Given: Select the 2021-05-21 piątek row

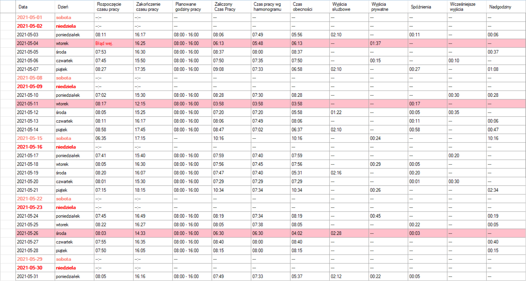Looking at the screenshot, I should coord(271,190).
